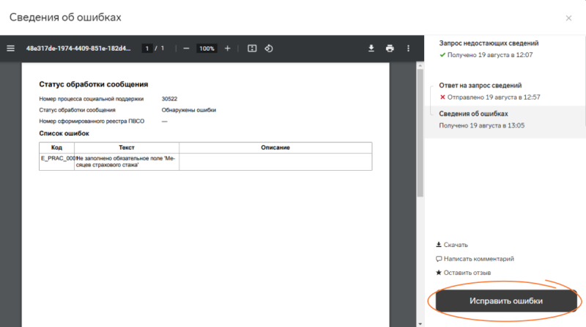586x327 pixels.
Task: Click the PDF file name 48e317de-1974-4409…
Action: click(x=78, y=48)
